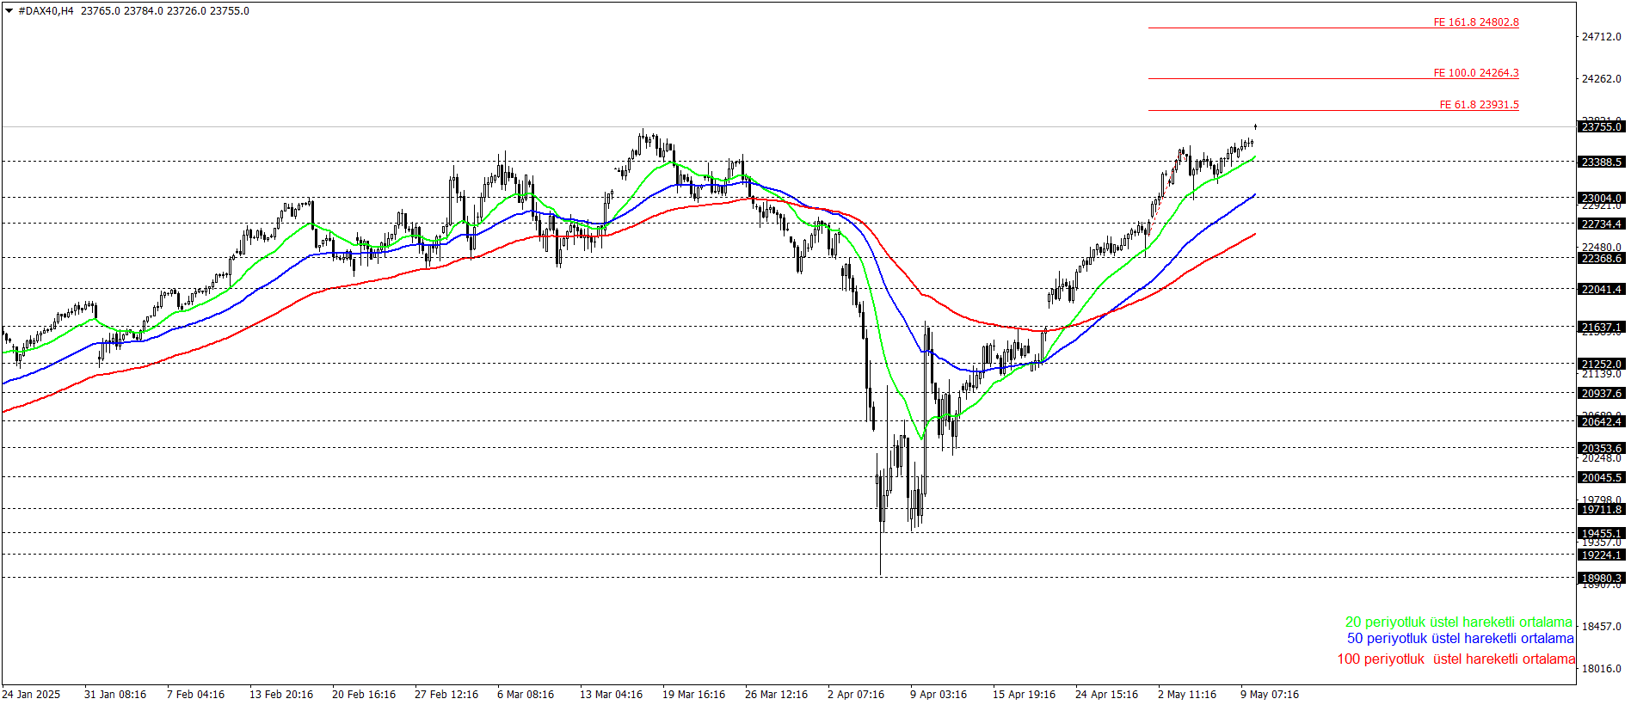The image size is (1631, 705).
Task: Click the 15 Apr 19:16 time axis label
Action: (1024, 695)
